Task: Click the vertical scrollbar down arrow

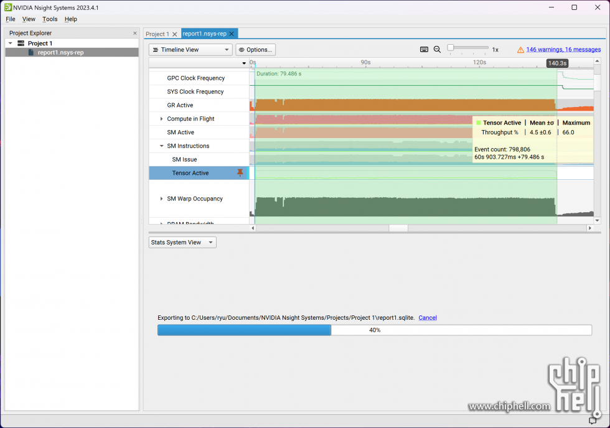Action: pyautogui.click(x=597, y=220)
